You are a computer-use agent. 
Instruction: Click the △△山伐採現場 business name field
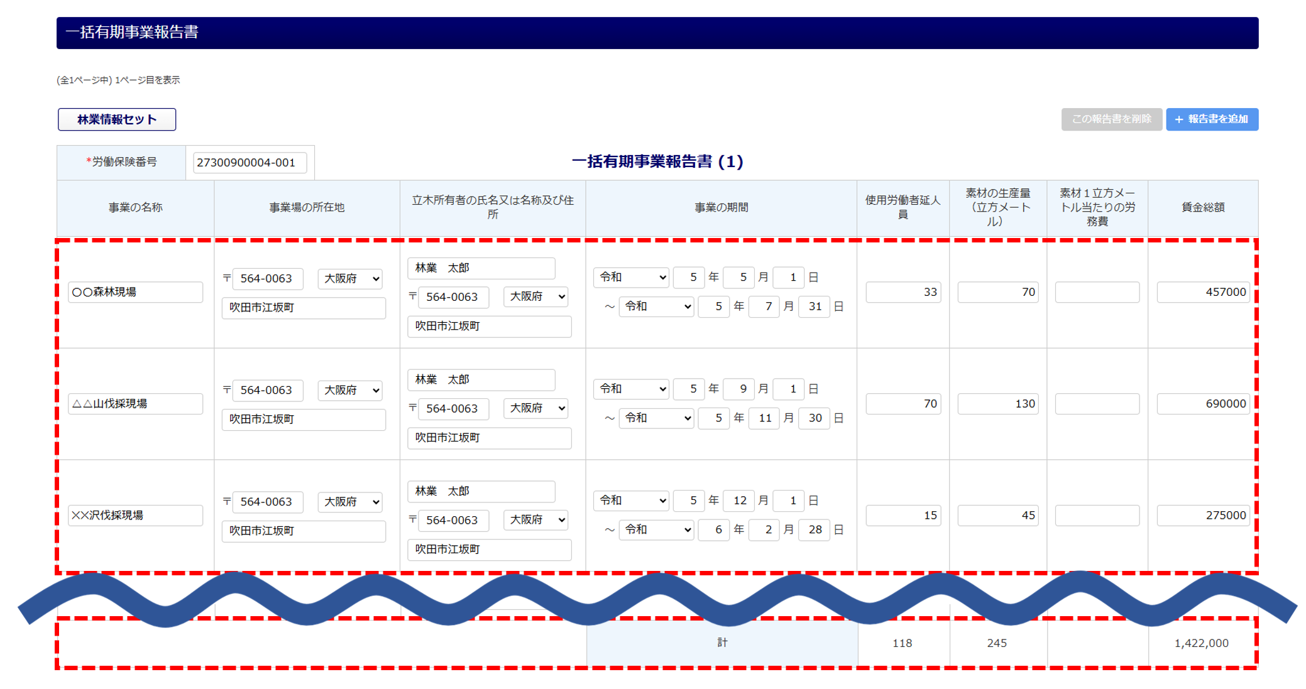(x=135, y=404)
